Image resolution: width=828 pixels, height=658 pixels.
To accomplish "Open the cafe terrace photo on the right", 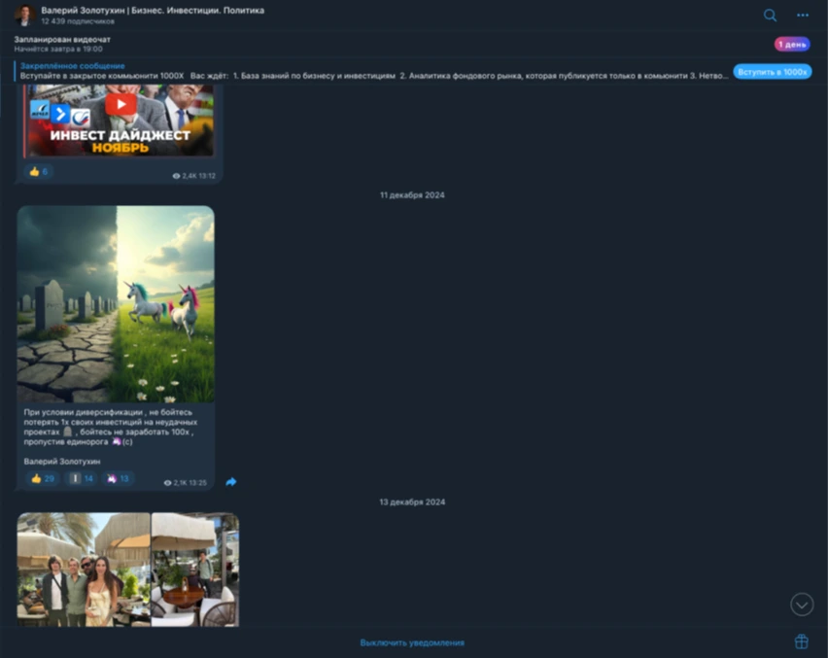I will point(195,570).
